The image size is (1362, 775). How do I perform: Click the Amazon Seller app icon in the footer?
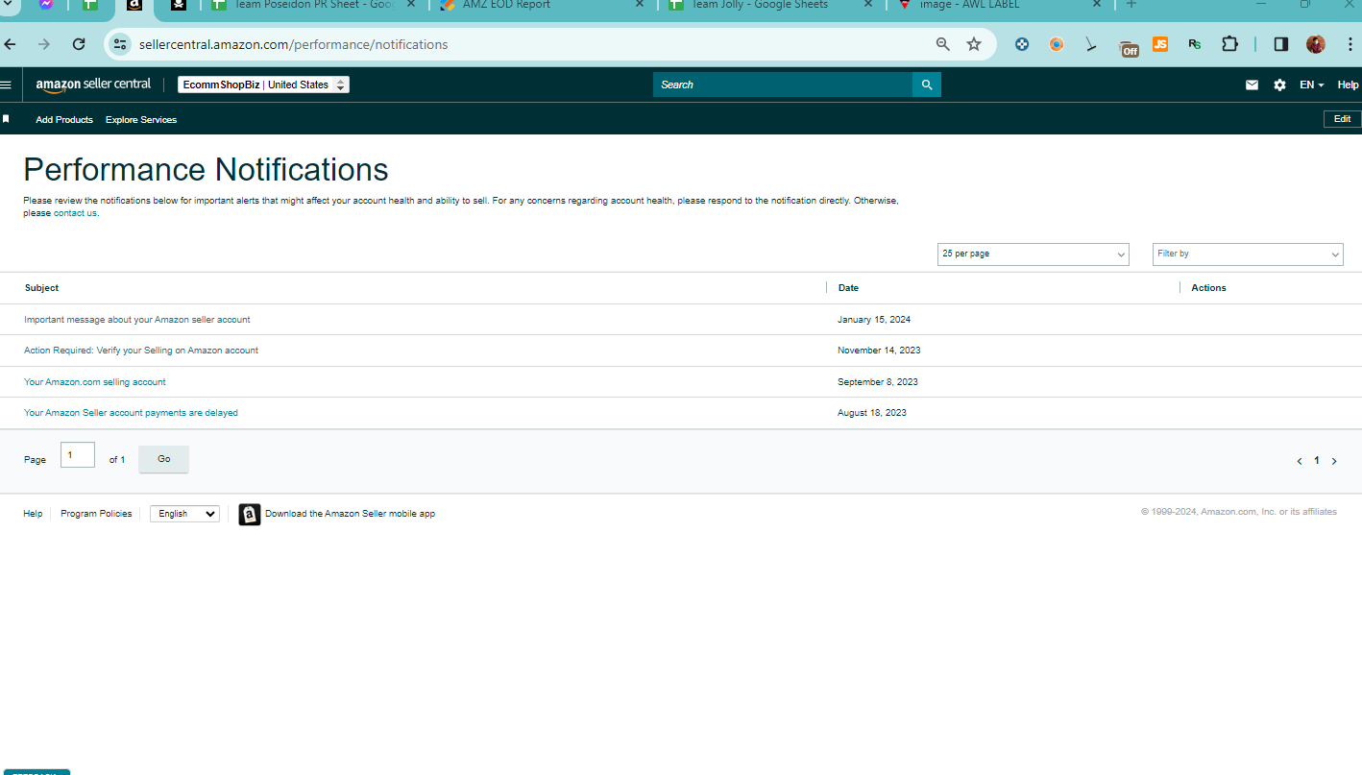(x=250, y=514)
